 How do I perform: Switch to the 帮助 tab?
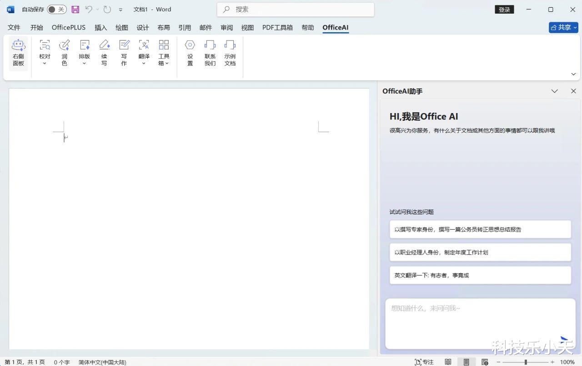tap(308, 28)
